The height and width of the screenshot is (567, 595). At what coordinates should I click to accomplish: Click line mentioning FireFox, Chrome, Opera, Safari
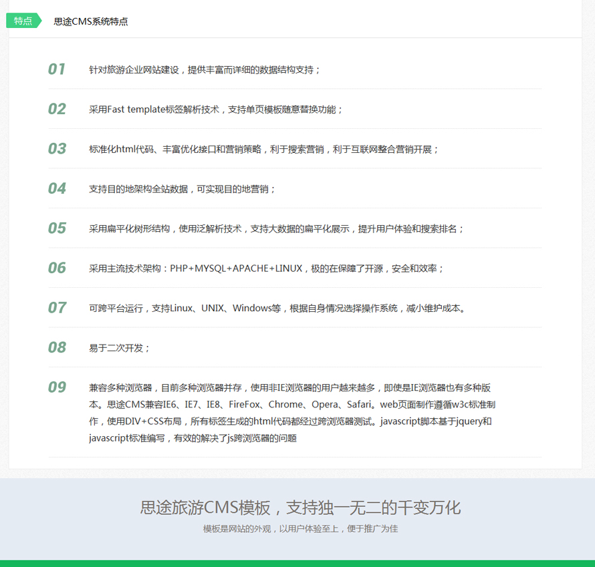292,405
